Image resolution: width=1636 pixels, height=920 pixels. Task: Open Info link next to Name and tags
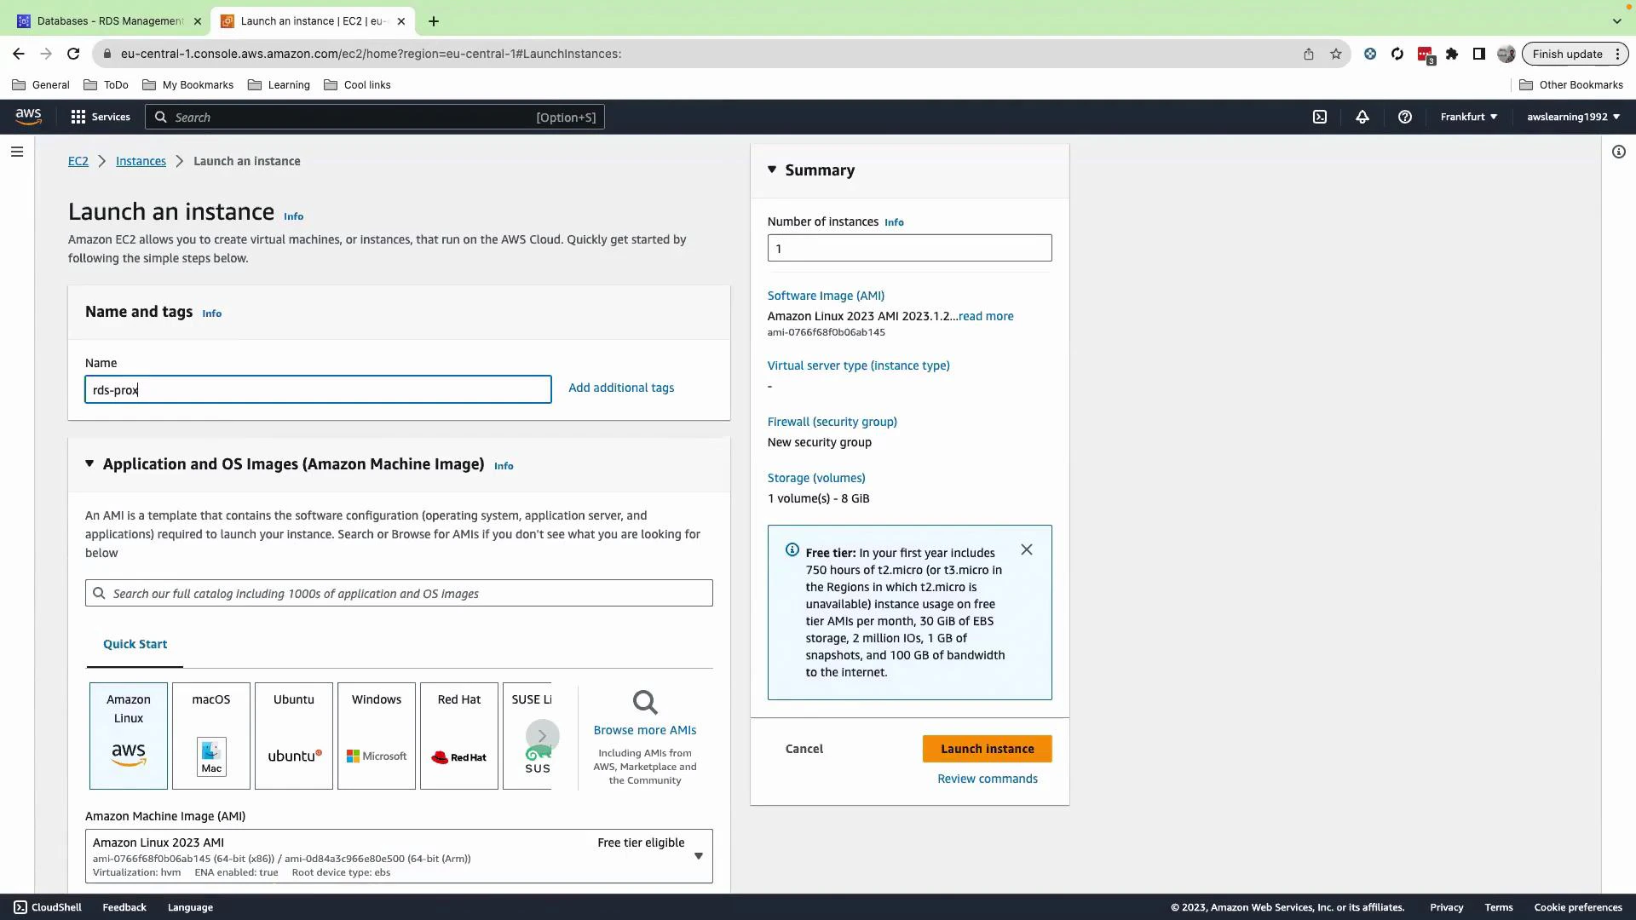(212, 313)
